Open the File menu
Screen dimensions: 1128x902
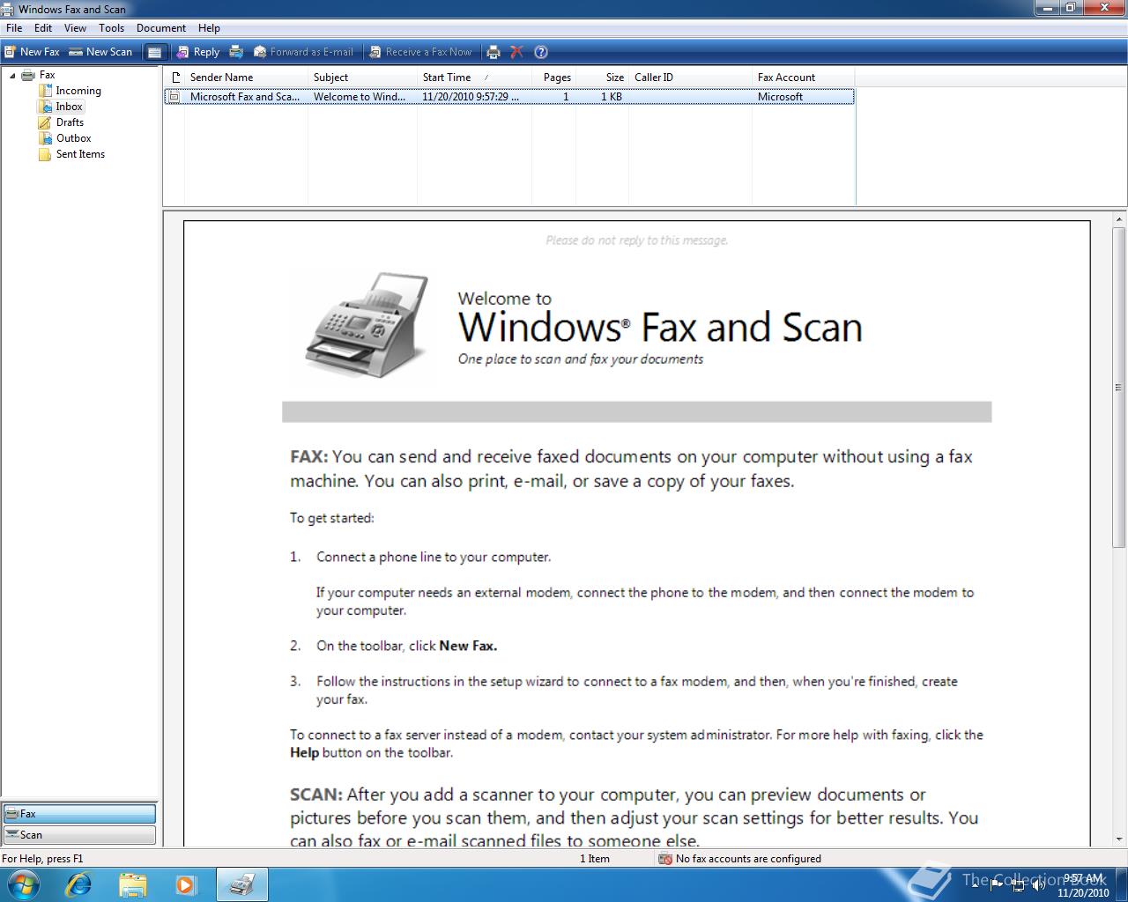coord(14,28)
